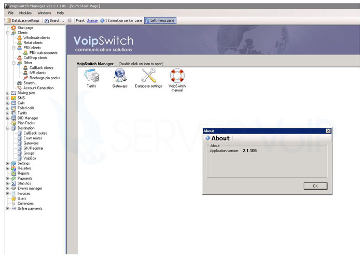Select Groups in the tree

pos(29,153)
